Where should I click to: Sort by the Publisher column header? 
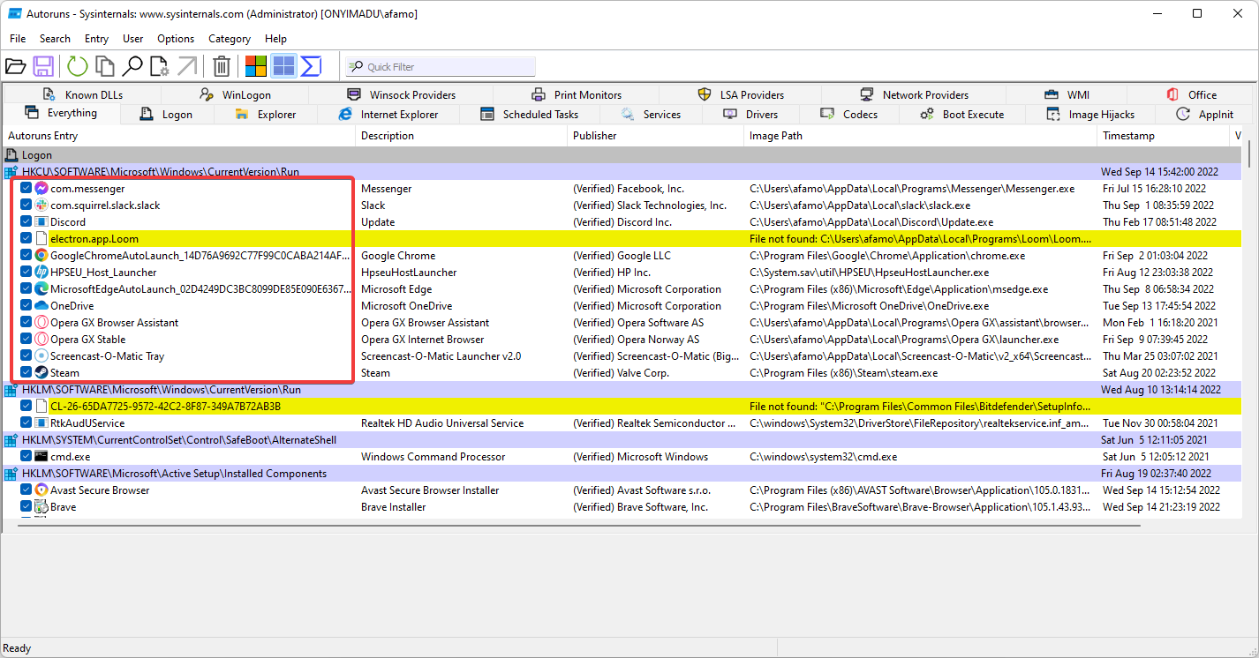pyautogui.click(x=655, y=136)
